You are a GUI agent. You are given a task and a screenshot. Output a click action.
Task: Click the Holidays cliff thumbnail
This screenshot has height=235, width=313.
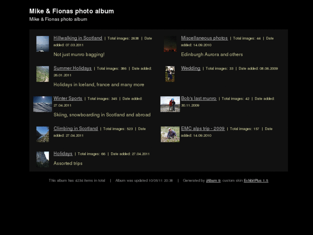pyautogui.click(x=43, y=160)
